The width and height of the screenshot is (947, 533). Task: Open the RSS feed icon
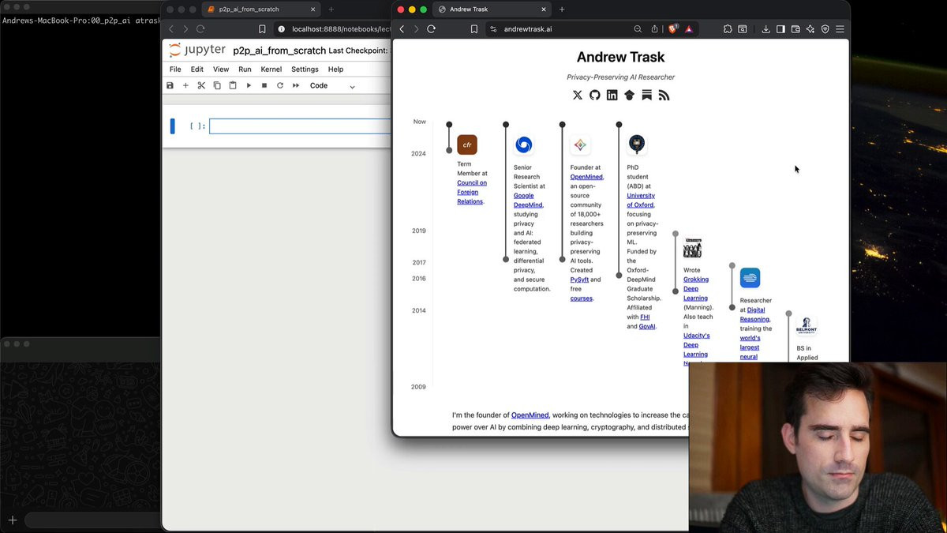pos(664,95)
